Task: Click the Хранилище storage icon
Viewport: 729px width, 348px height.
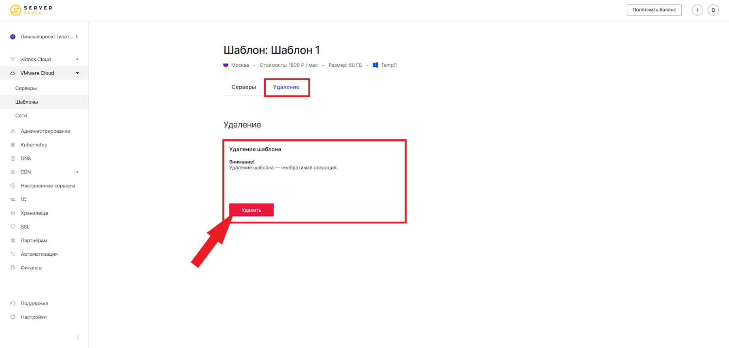Action: [x=13, y=213]
